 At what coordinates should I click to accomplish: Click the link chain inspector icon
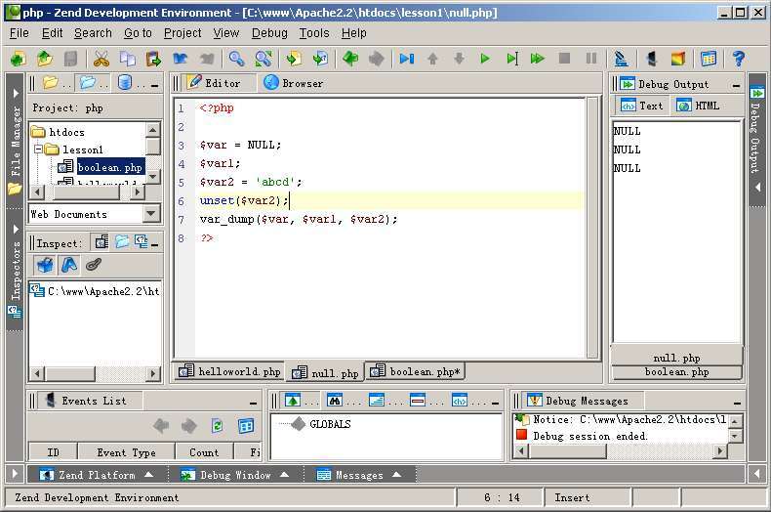[94, 266]
